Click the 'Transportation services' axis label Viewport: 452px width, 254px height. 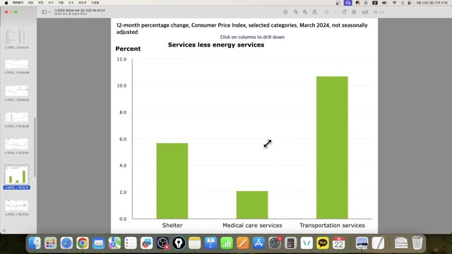coord(332,225)
